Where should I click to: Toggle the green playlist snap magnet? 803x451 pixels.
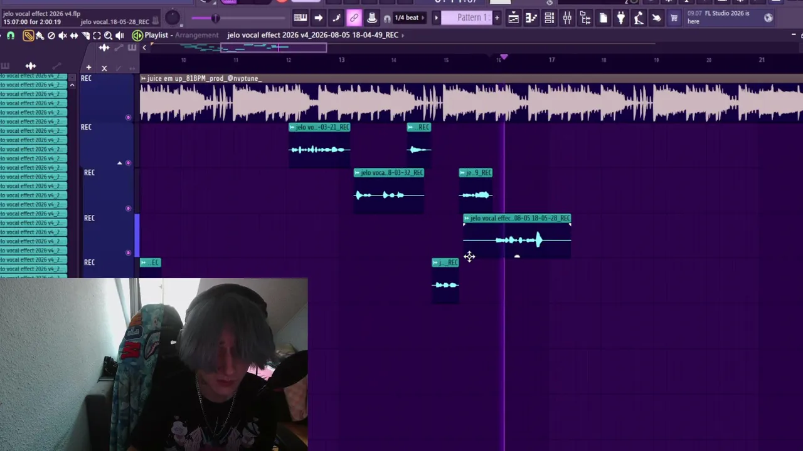click(11, 36)
